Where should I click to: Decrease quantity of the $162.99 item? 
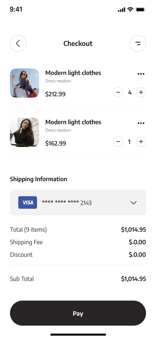(x=118, y=142)
